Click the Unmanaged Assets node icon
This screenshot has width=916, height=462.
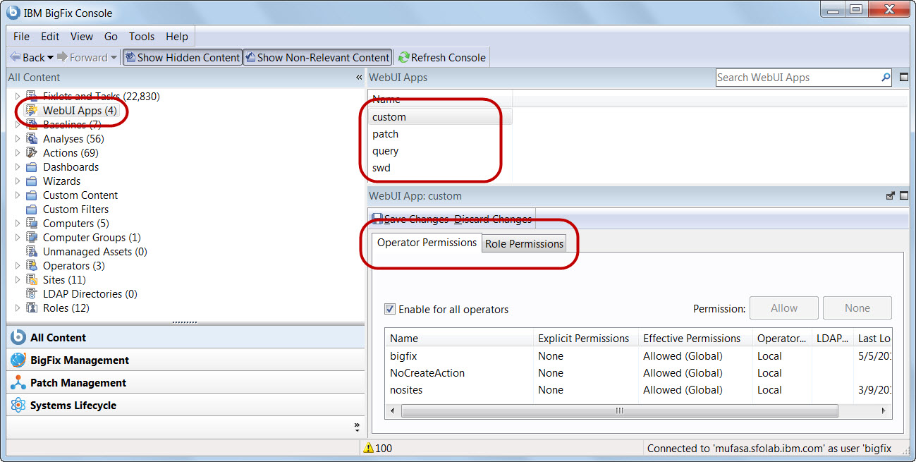[x=31, y=251]
